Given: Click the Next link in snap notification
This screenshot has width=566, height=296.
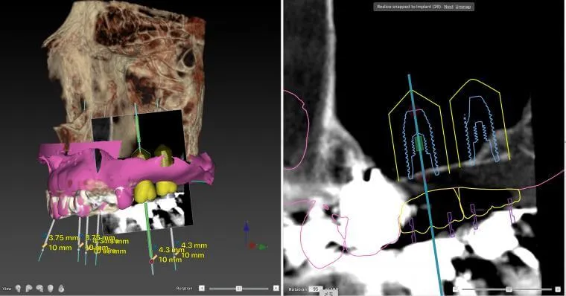Looking at the screenshot, I should pyautogui.click(x=448, y=7).
